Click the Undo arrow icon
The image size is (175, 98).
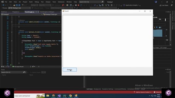point(23,5)
